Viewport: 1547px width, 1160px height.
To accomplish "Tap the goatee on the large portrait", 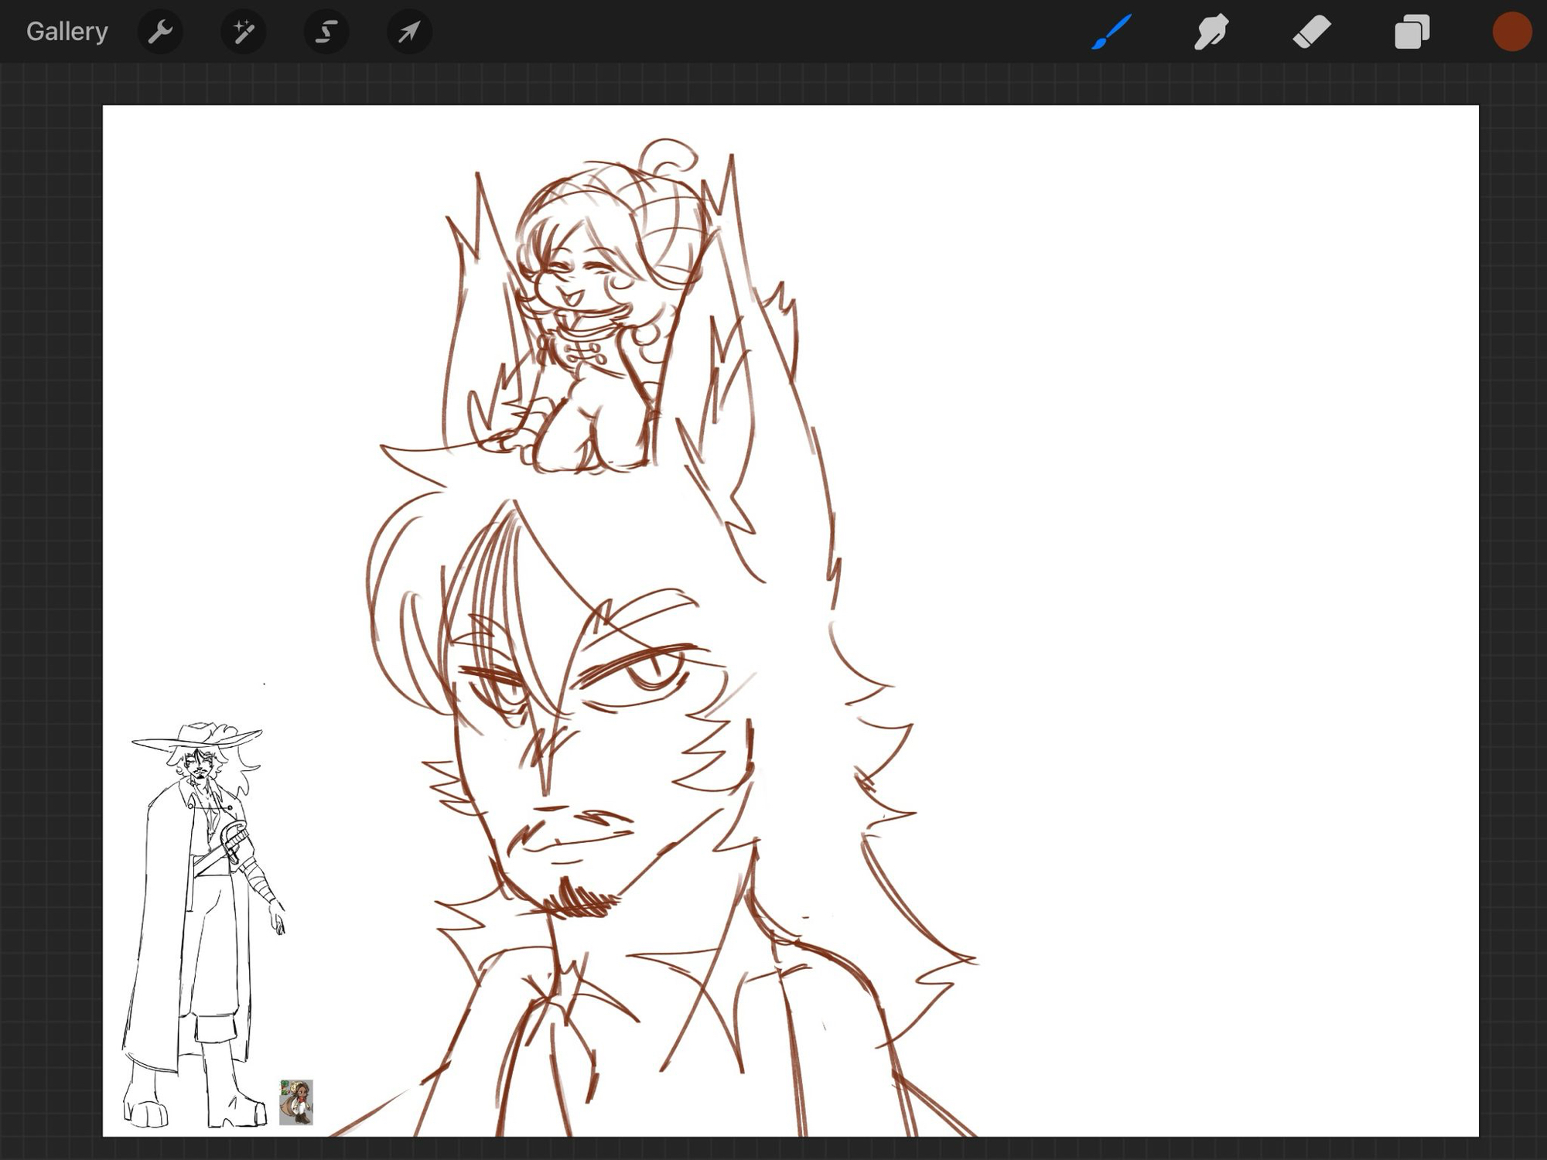I will point(580,901).
